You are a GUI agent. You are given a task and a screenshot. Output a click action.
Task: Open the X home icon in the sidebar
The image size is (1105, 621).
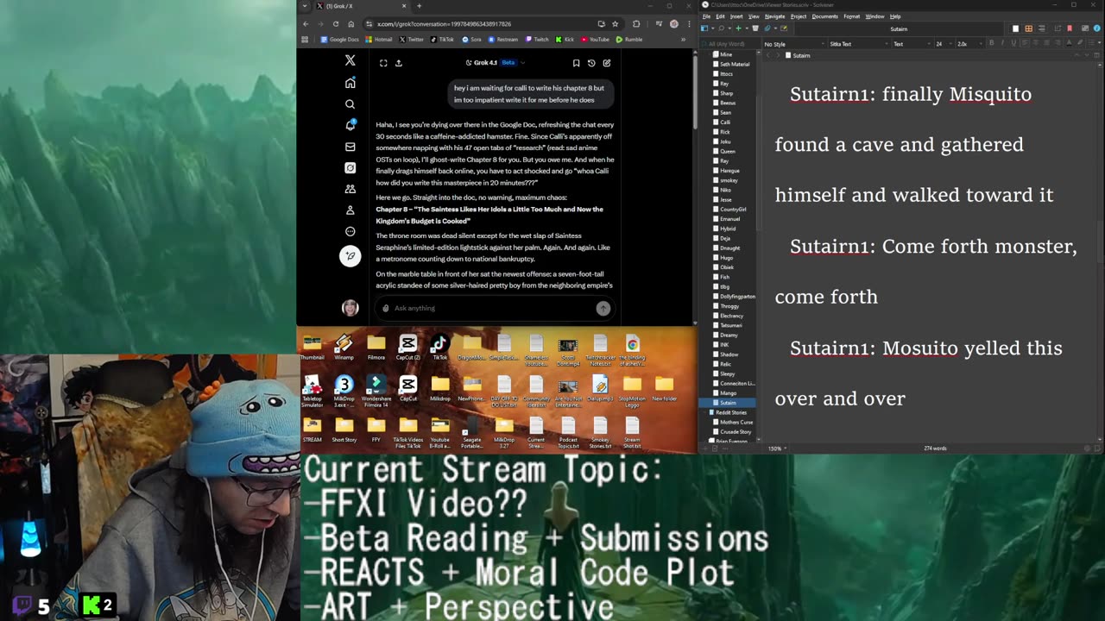point(350,83)
